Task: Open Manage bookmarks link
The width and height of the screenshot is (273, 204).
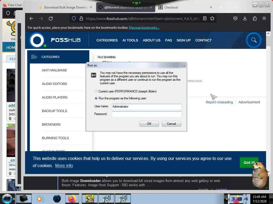Action: click(144, 28)
